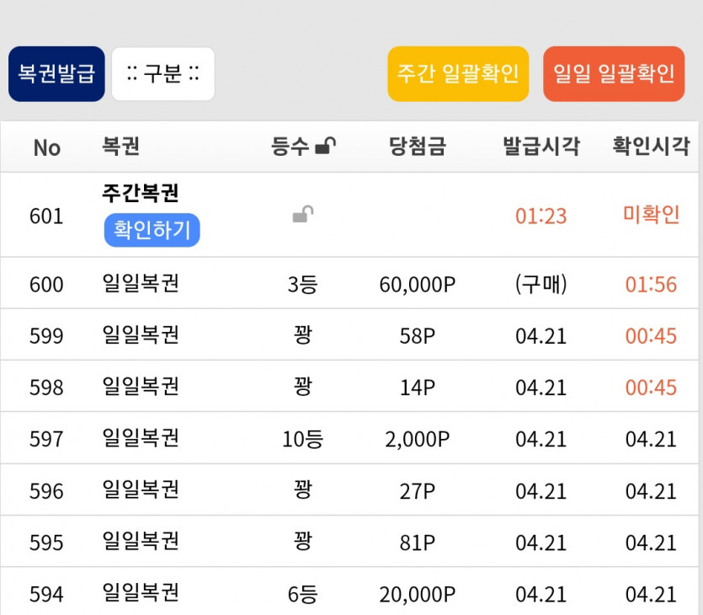Click the 복권 column header
Screen dimensions: 703x615
[x=120, y=146]
